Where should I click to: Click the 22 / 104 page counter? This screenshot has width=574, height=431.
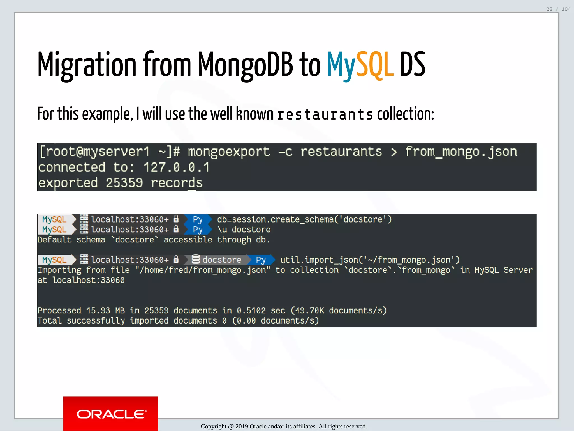click(558, 9)
